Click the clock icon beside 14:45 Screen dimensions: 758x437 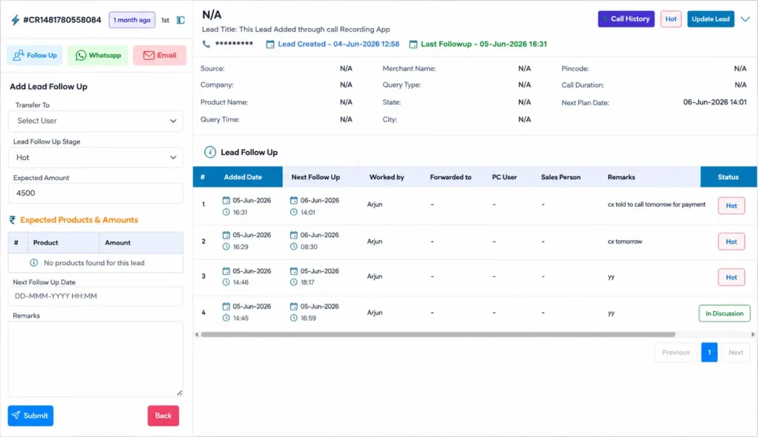(227, 318)
